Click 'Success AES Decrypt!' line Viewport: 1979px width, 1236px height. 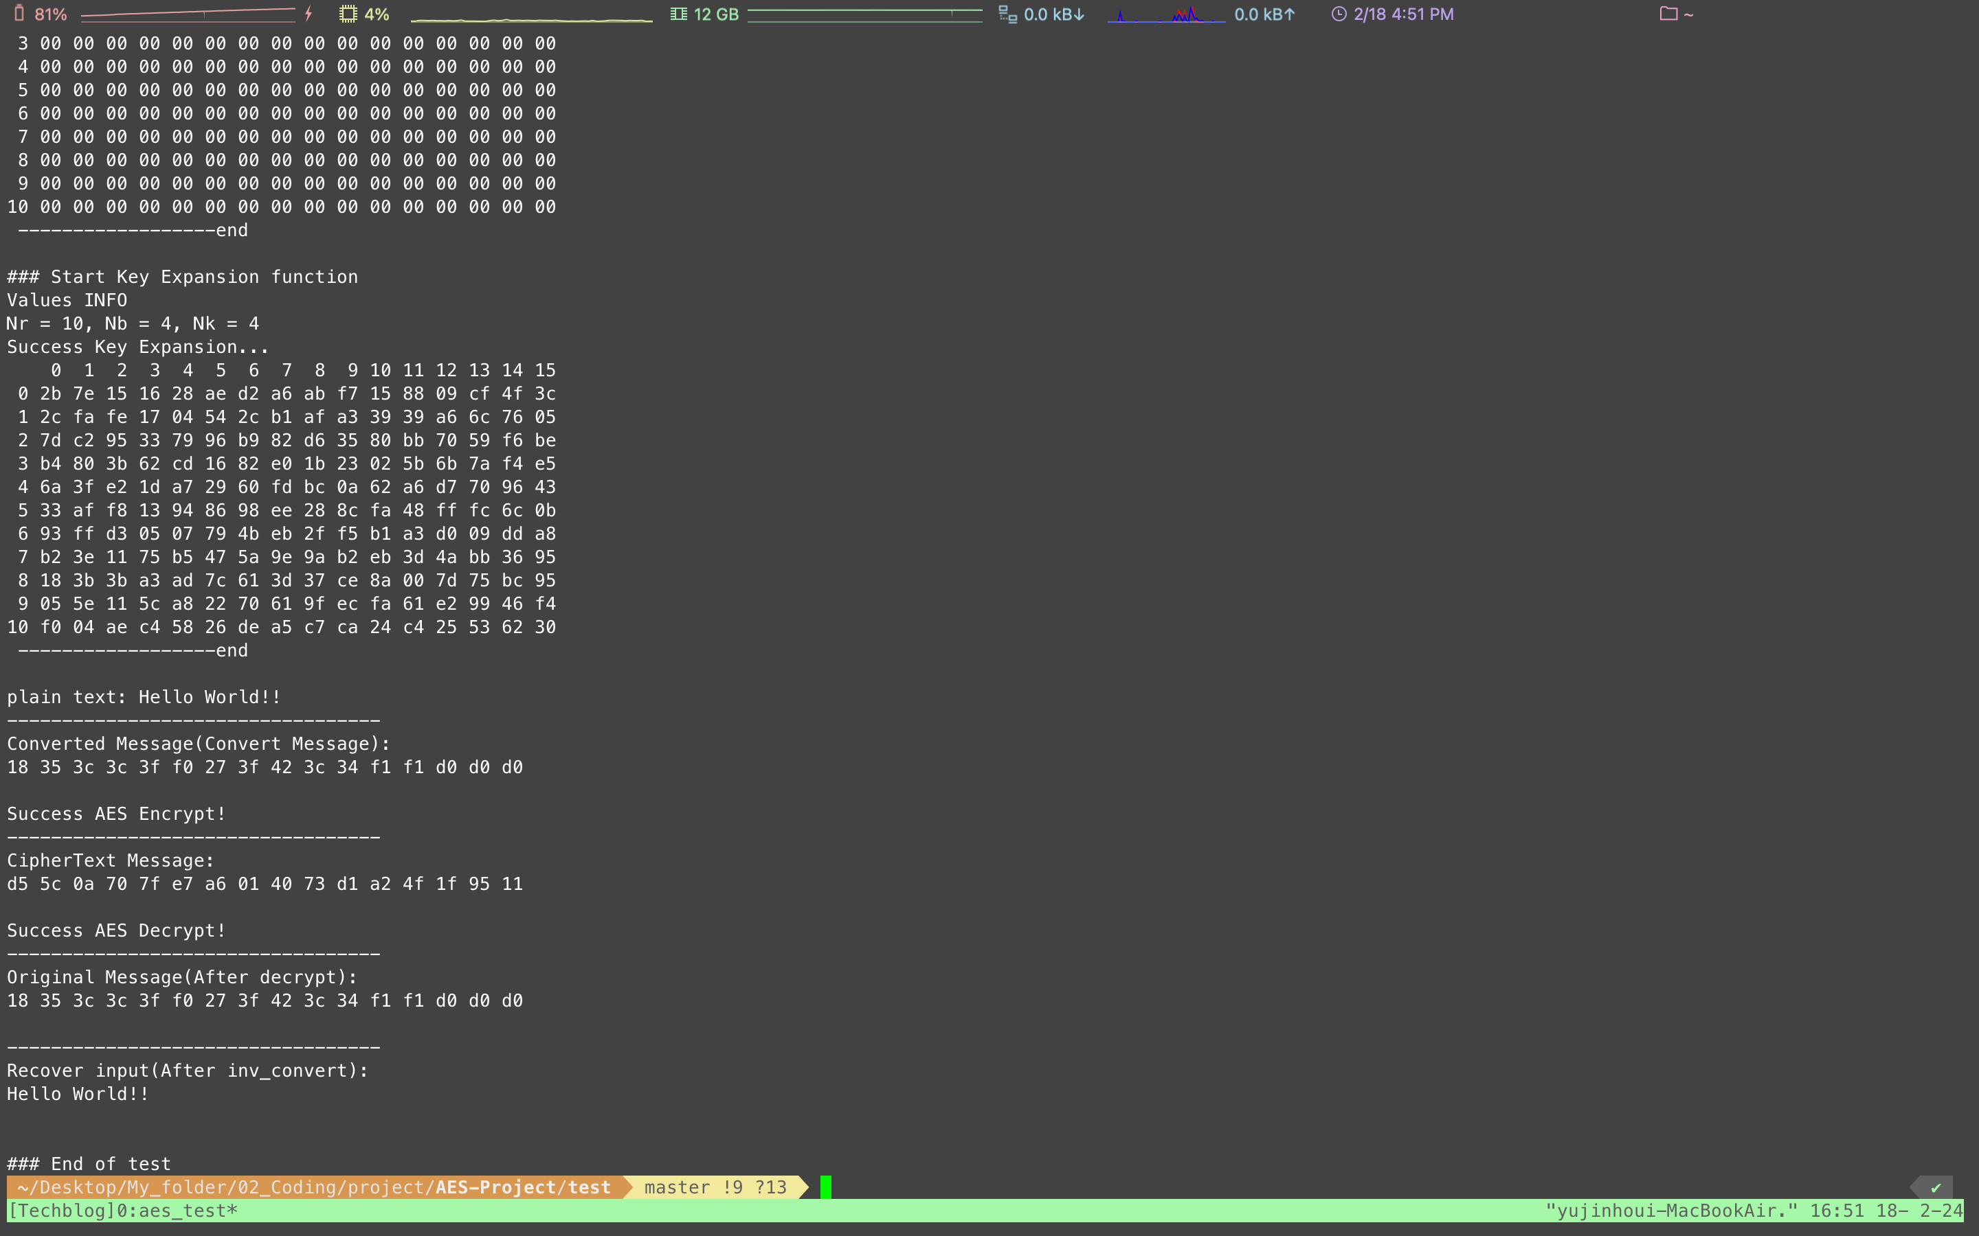click(x=116, y=931)
